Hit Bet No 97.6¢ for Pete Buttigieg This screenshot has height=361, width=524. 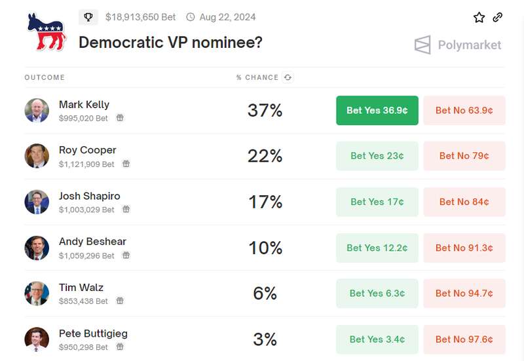[x=464, y=339]
